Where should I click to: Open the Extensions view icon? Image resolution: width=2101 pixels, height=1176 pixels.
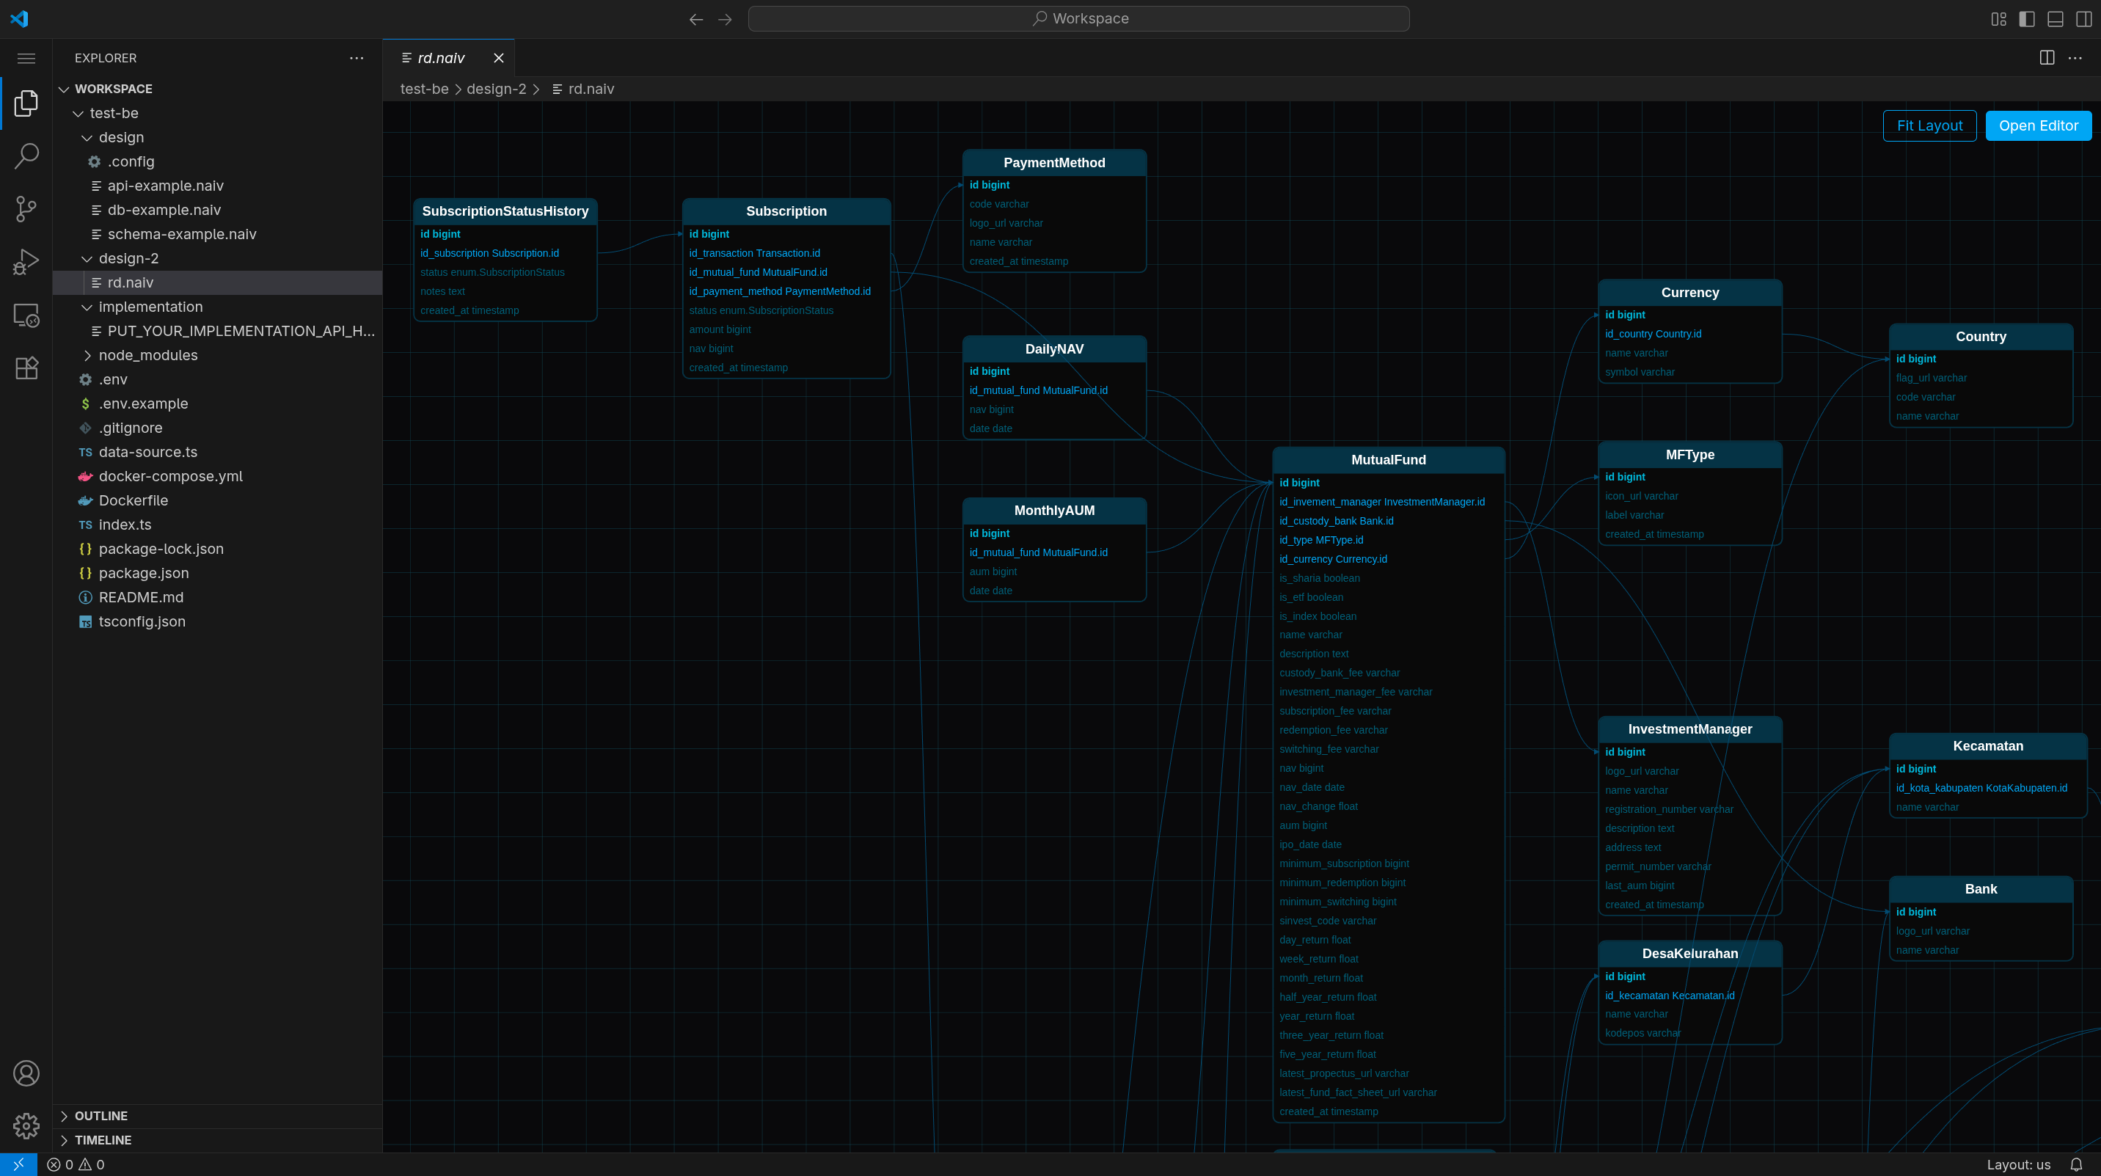click(x=26, y=368)
